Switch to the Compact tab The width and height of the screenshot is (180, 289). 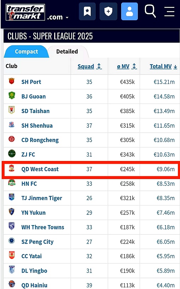(x=26, y=51)
